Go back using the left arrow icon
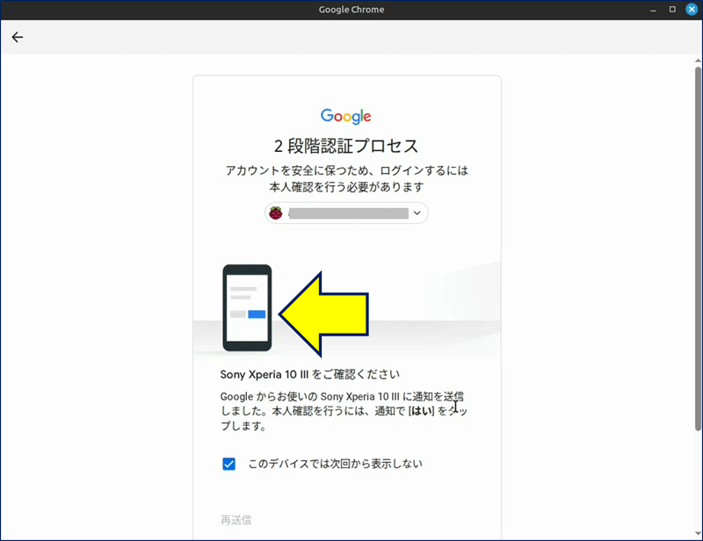The image size is (703, 541). (18, 37)
